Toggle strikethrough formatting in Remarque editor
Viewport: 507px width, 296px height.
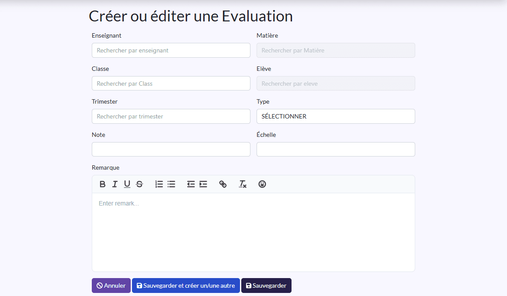(x=139, y=184)
